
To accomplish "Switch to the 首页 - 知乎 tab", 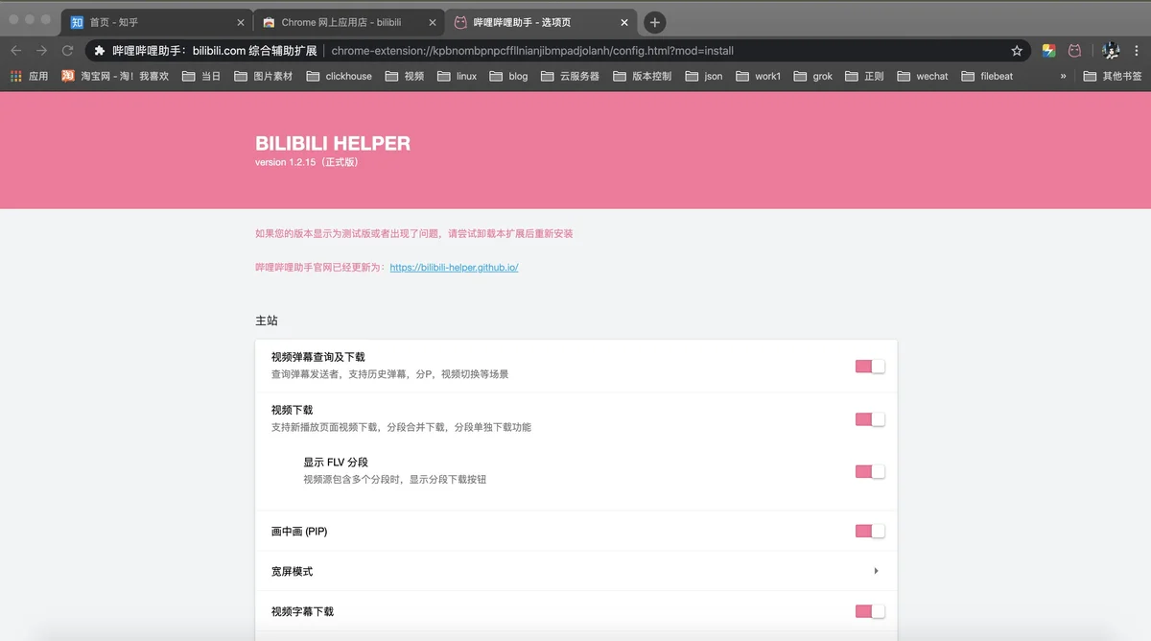I will [x=158, y=22].
